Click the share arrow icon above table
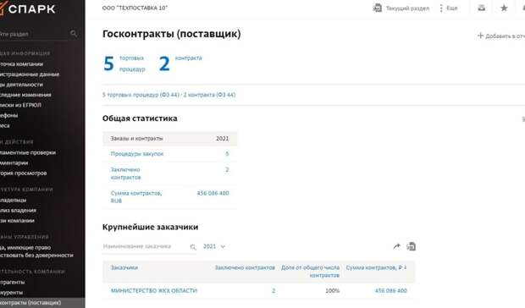 click(397, 246)
